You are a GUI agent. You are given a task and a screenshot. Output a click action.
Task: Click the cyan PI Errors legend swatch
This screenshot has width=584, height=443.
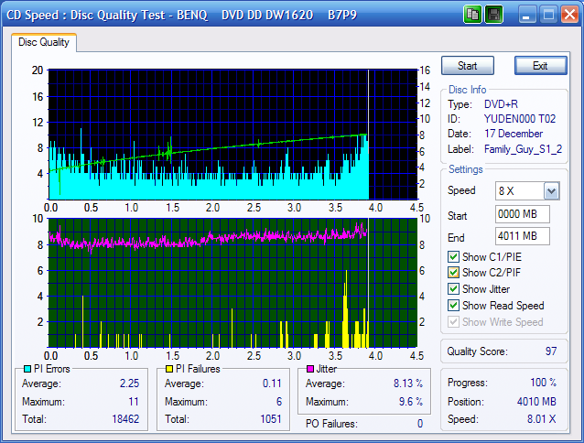[x=27, y=369]
